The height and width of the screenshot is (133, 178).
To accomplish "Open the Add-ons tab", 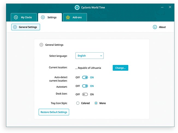I will pos(75,17).
